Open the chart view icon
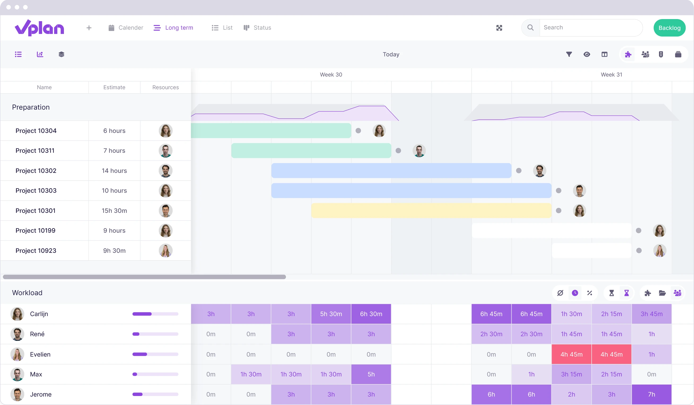The width and height of the screenshot is (694, 405). [40, 54]
